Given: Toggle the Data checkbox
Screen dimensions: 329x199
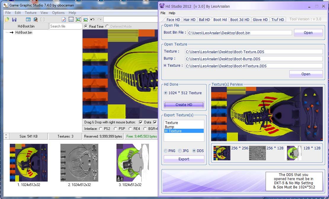Looking at the screenshot, I should [x=141, y=122].
